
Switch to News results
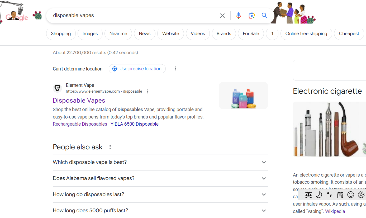145,34
